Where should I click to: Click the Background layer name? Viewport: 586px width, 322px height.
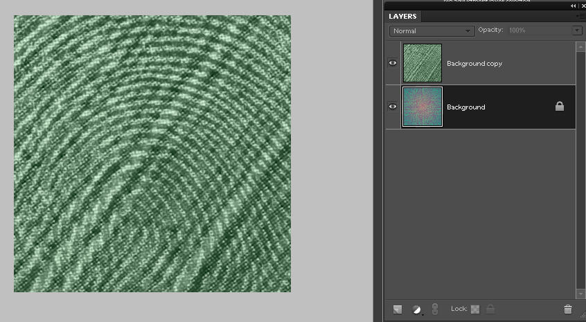466,107
